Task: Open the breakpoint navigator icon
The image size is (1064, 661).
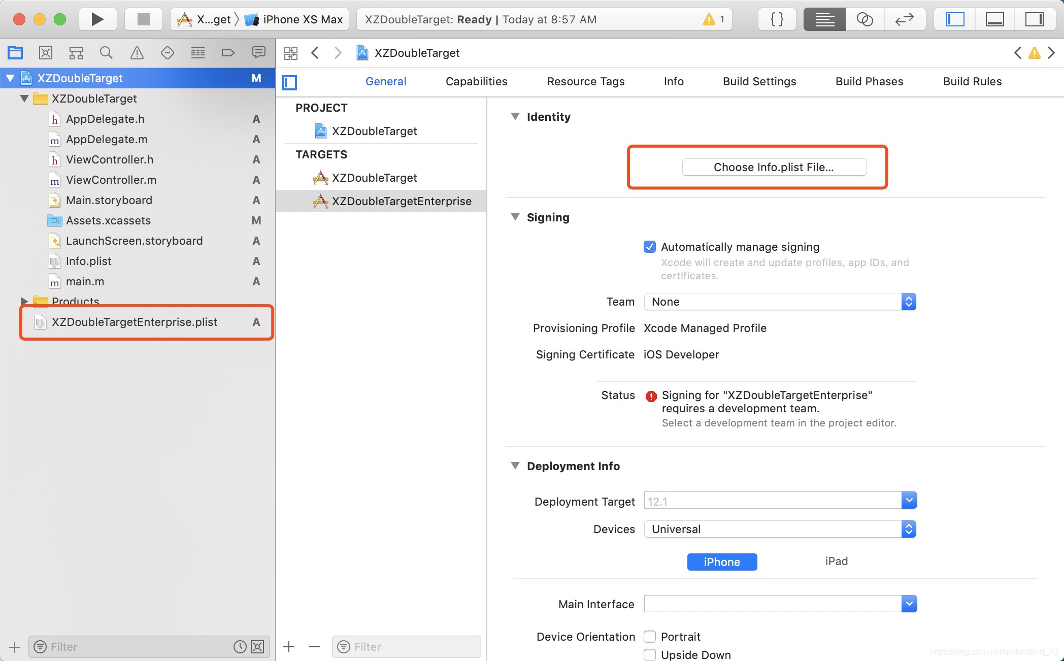Action: pos(228,53)
